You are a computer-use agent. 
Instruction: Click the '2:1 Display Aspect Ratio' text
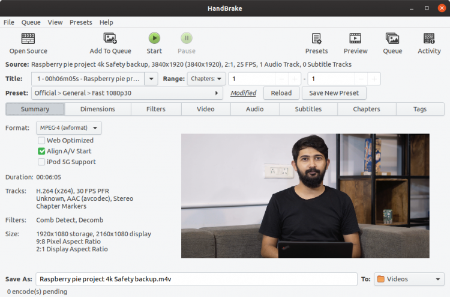point(72,249)
